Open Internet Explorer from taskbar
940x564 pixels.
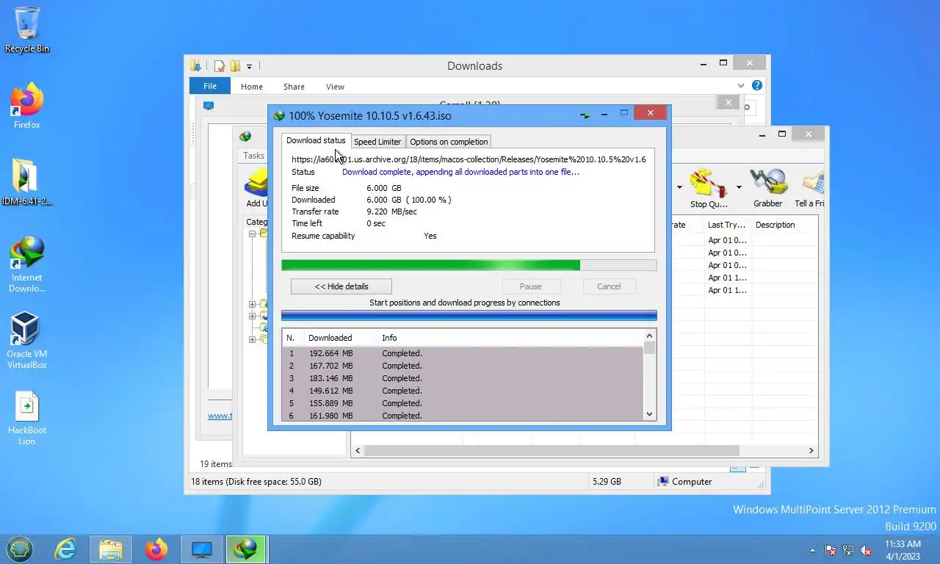pyautogui.click(x=65, y=549)
